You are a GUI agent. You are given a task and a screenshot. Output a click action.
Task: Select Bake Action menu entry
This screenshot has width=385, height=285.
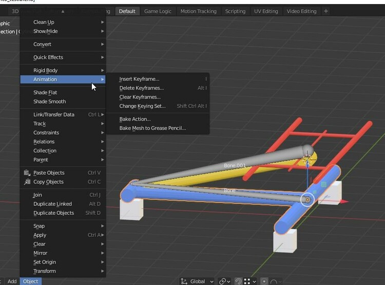134,119
